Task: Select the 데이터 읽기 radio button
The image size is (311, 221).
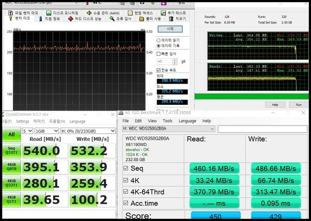Action: [158, 40]
